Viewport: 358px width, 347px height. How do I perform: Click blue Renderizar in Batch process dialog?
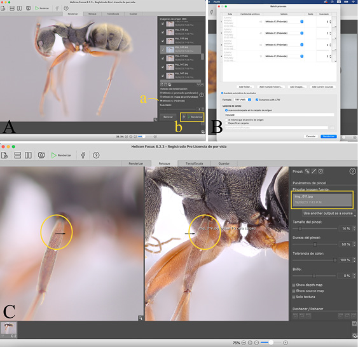pyautogui.click(x=329, y=137)
